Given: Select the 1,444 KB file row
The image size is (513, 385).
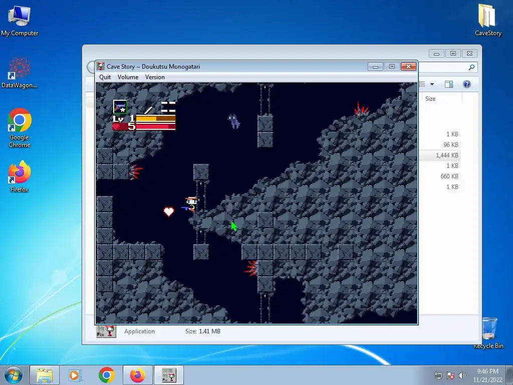Looking at the screenshot, I should [x=439, y=155].
